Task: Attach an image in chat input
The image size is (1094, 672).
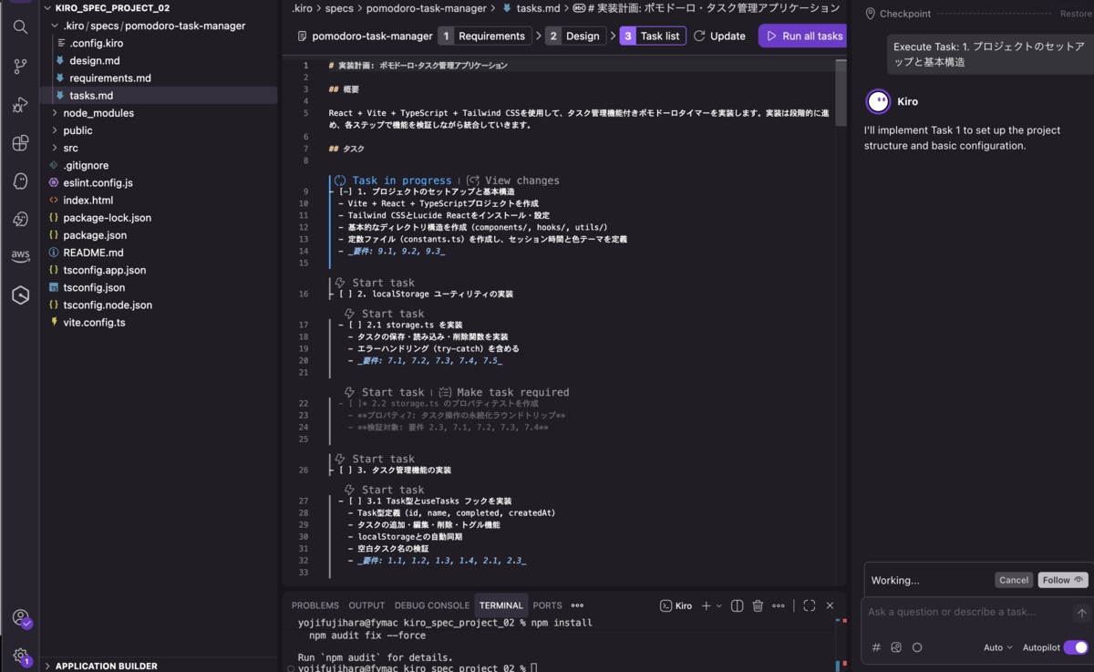Action: (896, 647)
